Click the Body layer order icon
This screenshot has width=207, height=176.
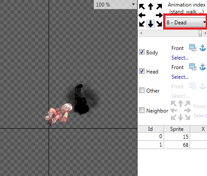[193, 48]
